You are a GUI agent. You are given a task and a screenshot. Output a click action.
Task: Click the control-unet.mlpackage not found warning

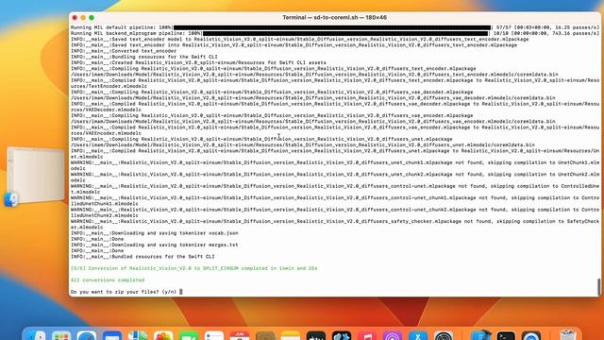335,189
